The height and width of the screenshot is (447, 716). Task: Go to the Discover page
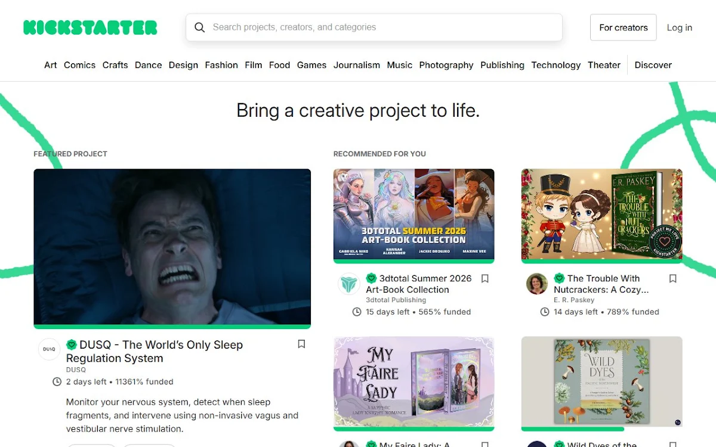(653, 65)
